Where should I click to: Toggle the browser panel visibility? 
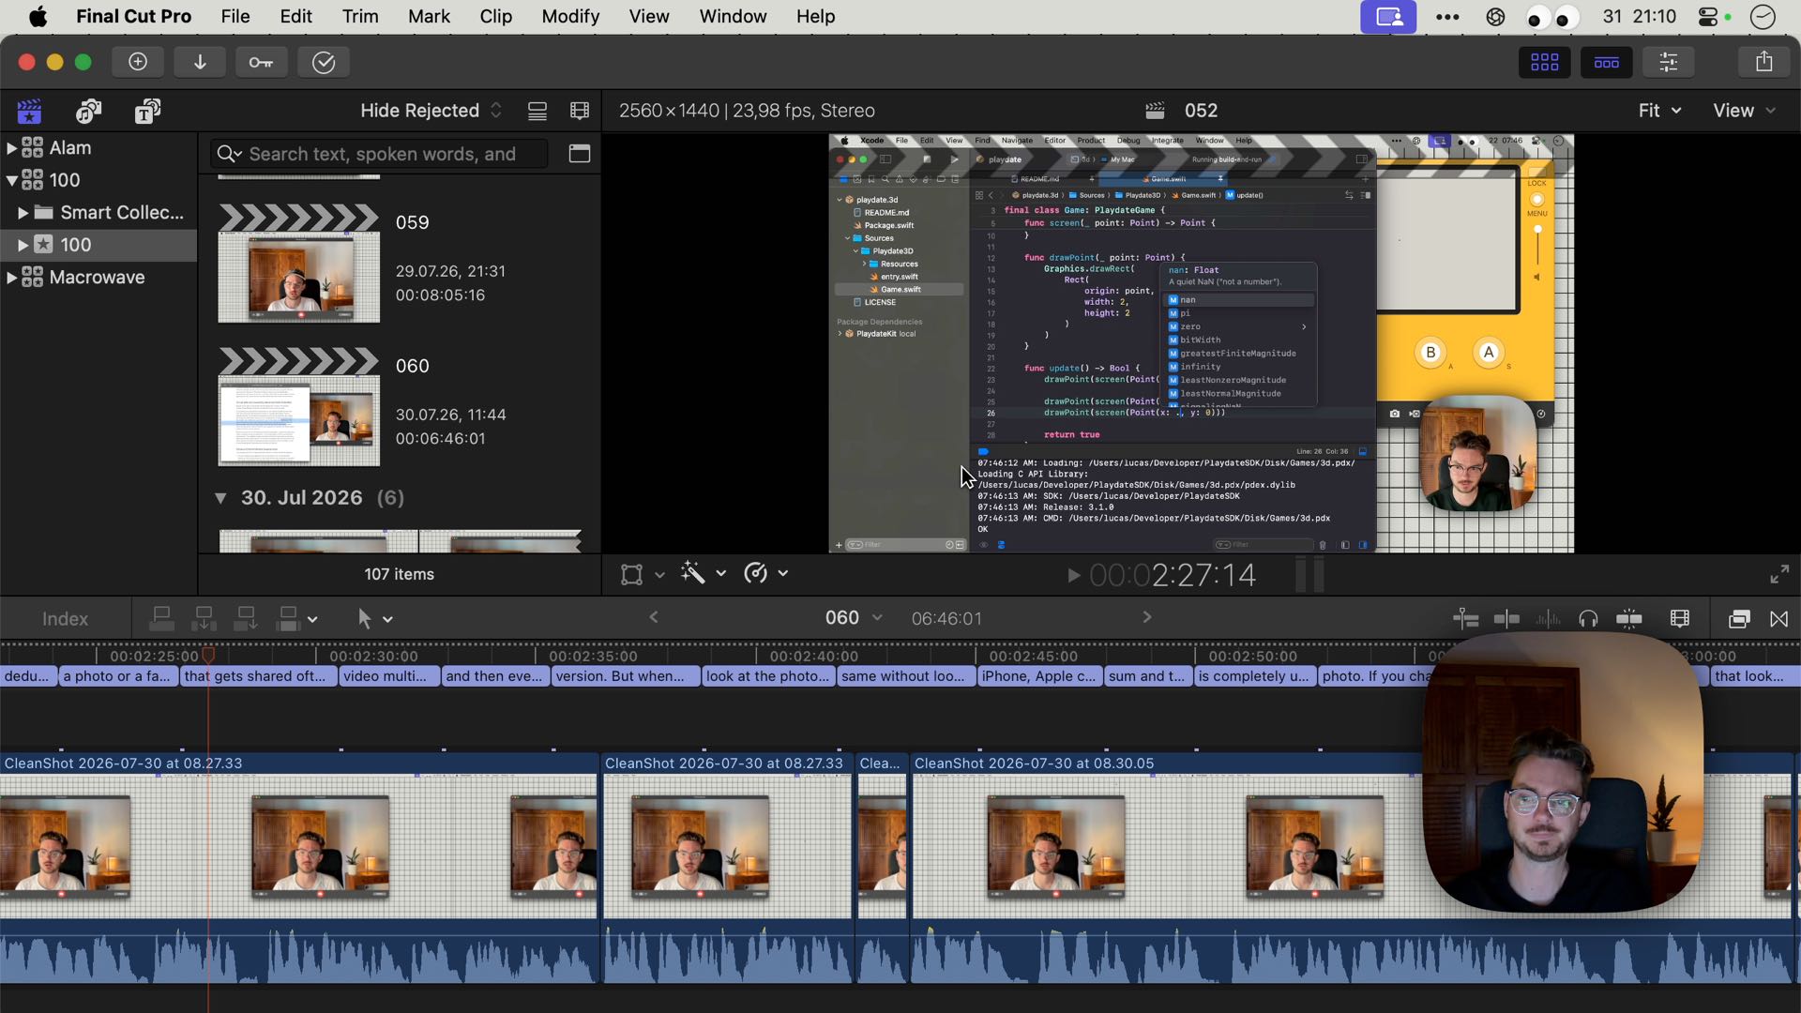click(1544, 62)
